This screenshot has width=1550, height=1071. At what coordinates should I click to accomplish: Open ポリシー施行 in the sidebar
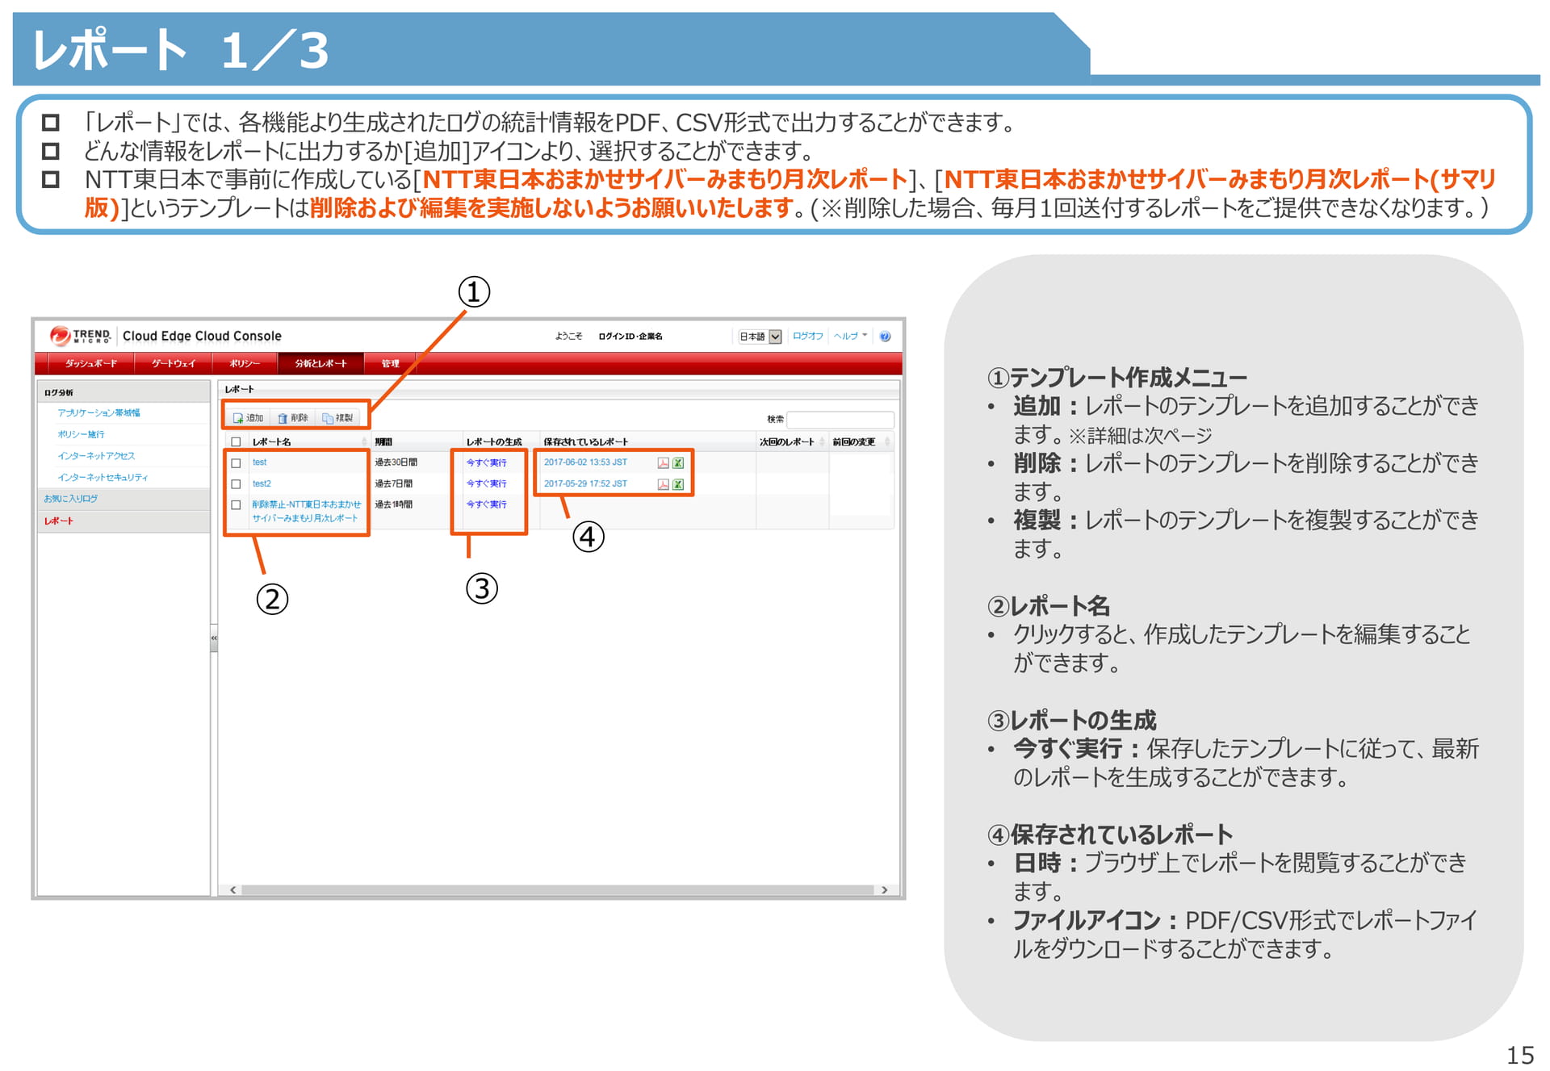81,434
